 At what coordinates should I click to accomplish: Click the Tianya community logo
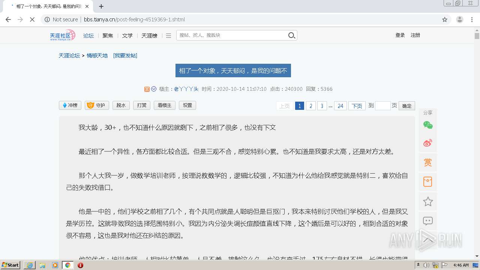click(63, 35)
